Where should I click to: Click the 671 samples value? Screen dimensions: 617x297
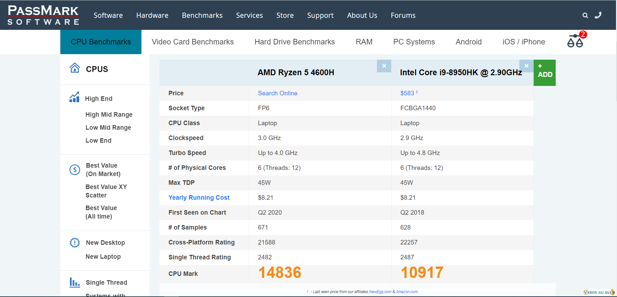click(263, 227)
